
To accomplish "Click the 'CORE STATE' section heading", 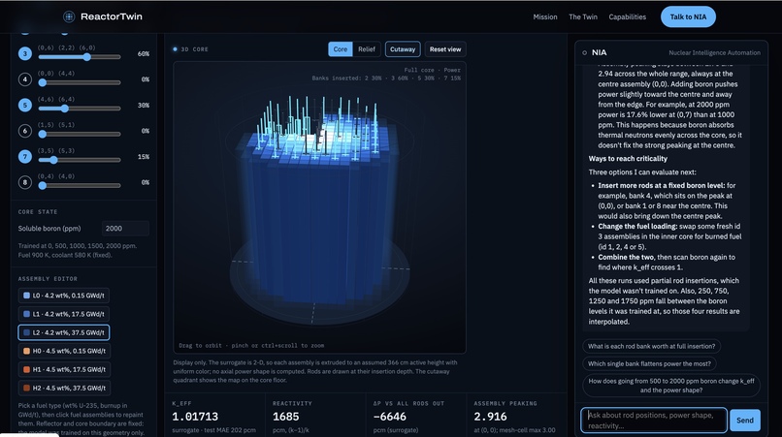I will 38,212.
